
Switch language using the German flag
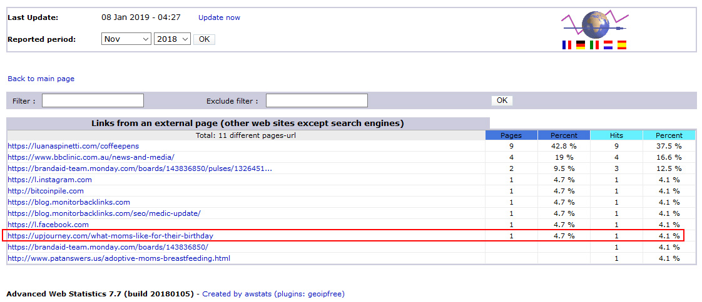pos(581,45)
